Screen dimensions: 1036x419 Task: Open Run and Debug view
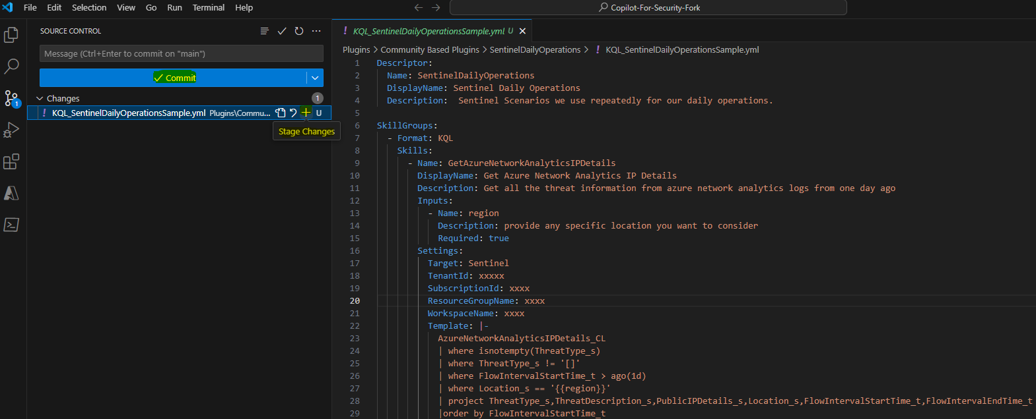tap(11, 130)
